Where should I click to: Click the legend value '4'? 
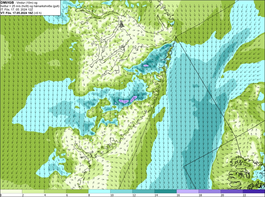click(x=45, y=195)
